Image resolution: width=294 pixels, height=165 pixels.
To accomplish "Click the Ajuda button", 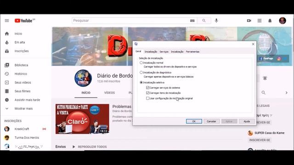I will pyautogui.click(x=247, y=121).
